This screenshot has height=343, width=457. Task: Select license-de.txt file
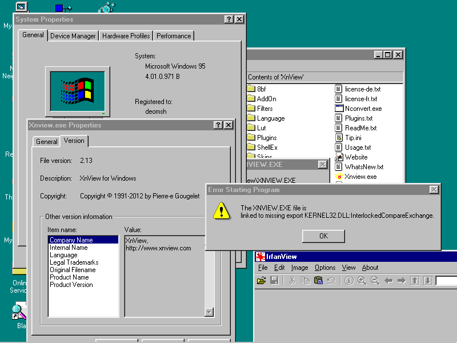[x=358, y=89]
